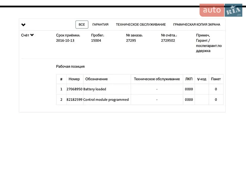Click the Battery loaded entry
The image size is (246, 185).
pyautogui.click(x=95, y=89)
